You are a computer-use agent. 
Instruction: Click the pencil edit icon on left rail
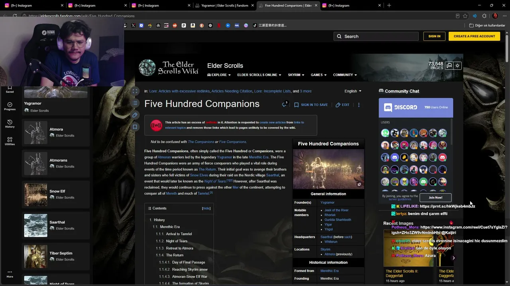click(x=135, y=115)
